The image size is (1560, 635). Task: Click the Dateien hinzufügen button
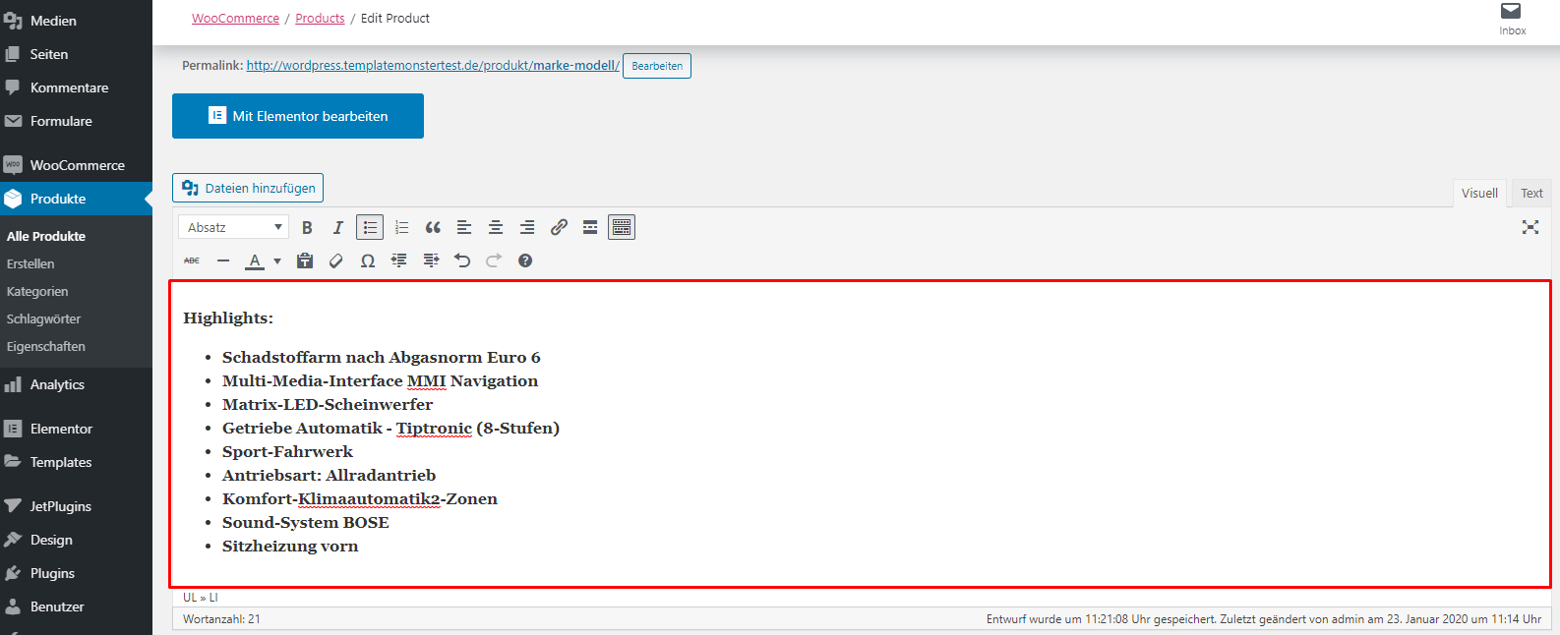coord(248,188)
